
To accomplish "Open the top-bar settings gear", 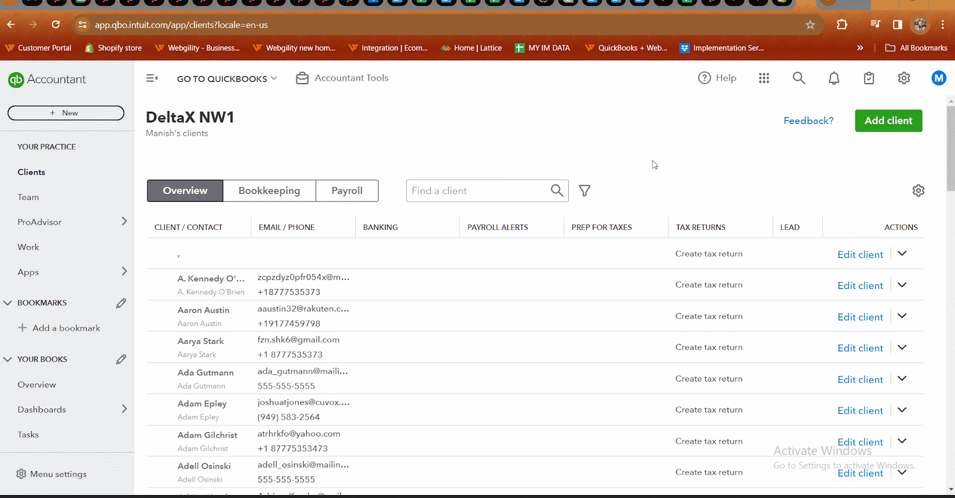I will [x=904, y=78].
